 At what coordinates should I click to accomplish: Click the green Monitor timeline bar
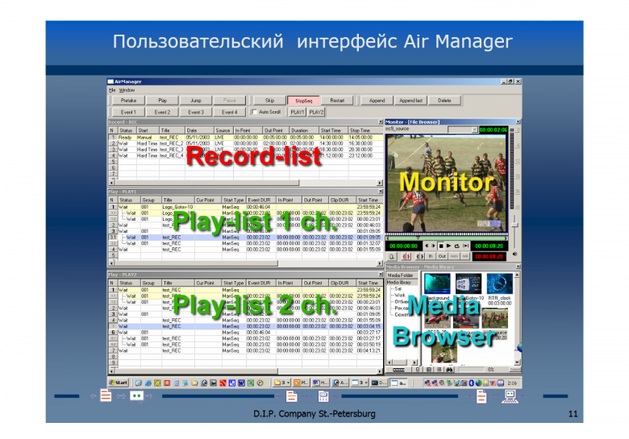446,238
